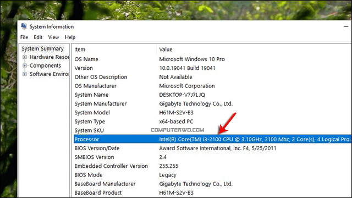Image resolution: width=352 pixels, height=198 pixels.
Task: Expand the Hardware Resources node
Action: point(25,57)
